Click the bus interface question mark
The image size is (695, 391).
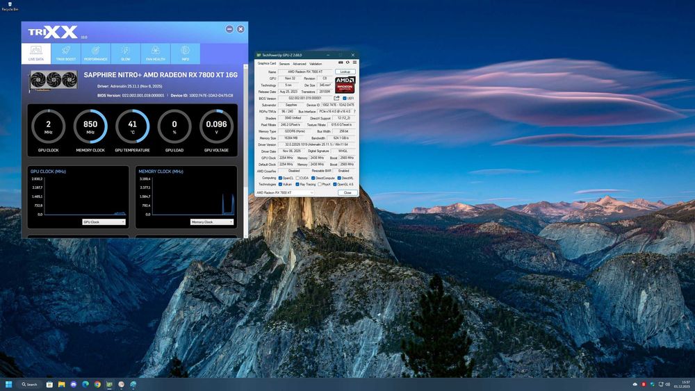(354, 112)
